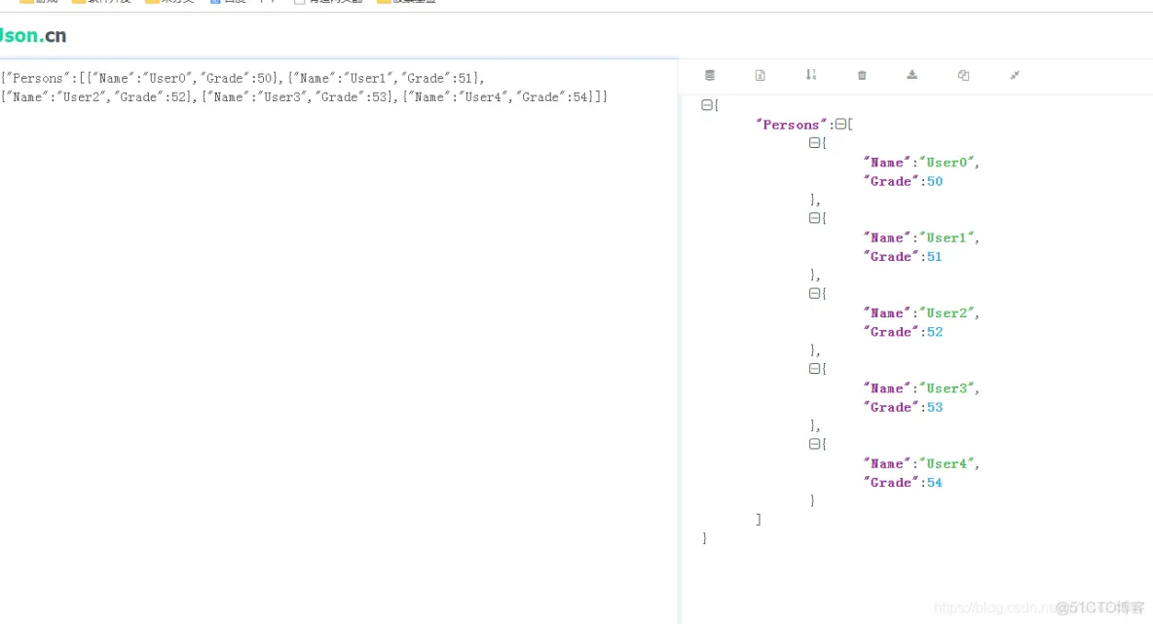Clear content with the trash icon
1153x624 pixels.
click(x=862, y=75)
